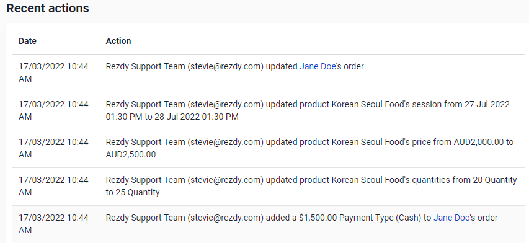The image size is (529, 243).
Task: Click the AUD2,500.00 new price text
Action: 131,155
